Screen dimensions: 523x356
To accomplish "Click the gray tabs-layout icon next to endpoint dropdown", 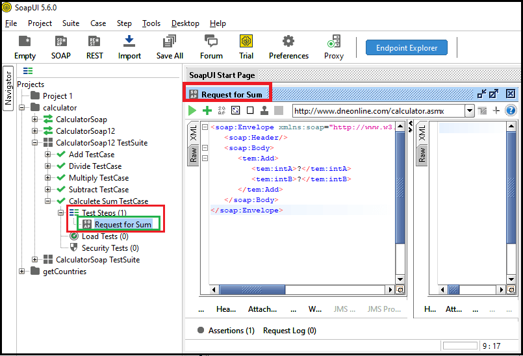I will tap(482, 111).
